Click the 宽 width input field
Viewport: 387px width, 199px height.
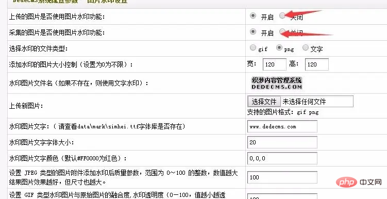tap(275, 64)
